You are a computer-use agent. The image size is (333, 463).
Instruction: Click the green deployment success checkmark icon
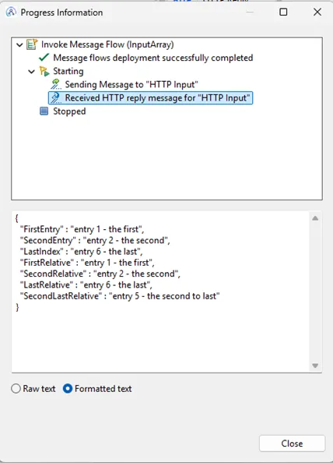coord(44,58)
